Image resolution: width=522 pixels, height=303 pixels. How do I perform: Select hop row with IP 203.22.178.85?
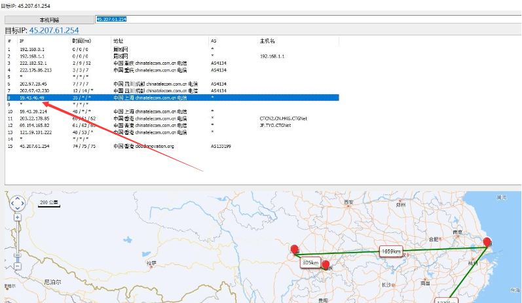pos(173,118)
